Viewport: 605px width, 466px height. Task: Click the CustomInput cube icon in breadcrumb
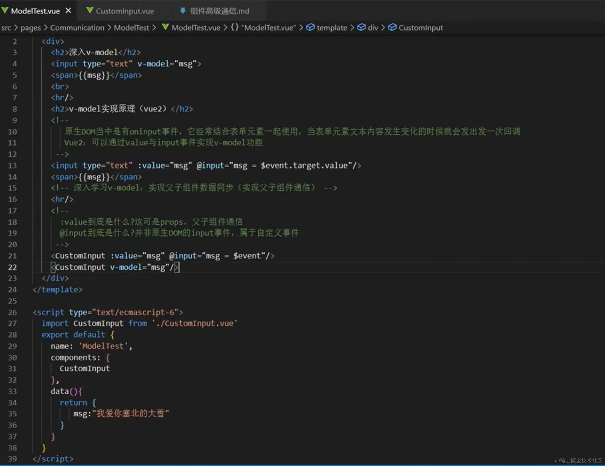coord(392,27)
